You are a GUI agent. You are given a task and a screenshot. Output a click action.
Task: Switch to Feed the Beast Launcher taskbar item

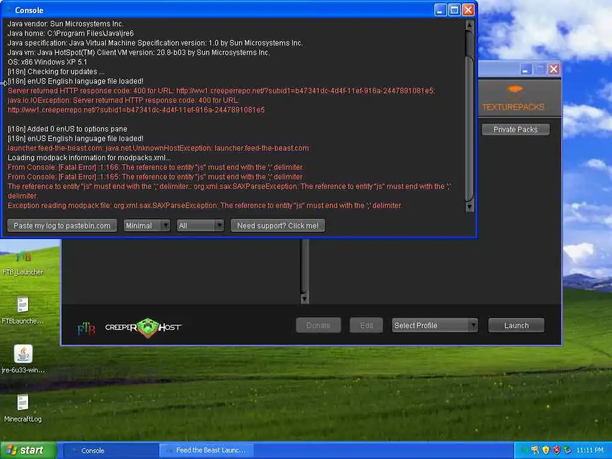207,451
